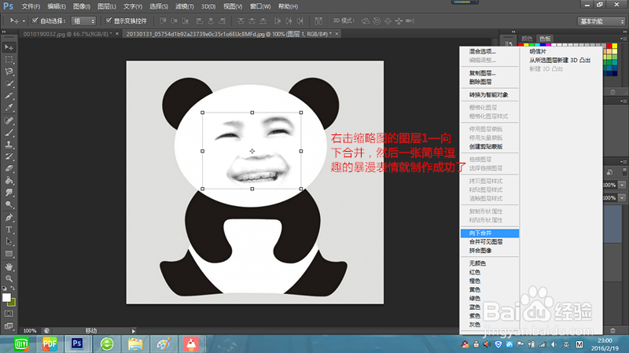Select the Paint Bucket tool
629x353 pixels.
click(x=9, y=180)
